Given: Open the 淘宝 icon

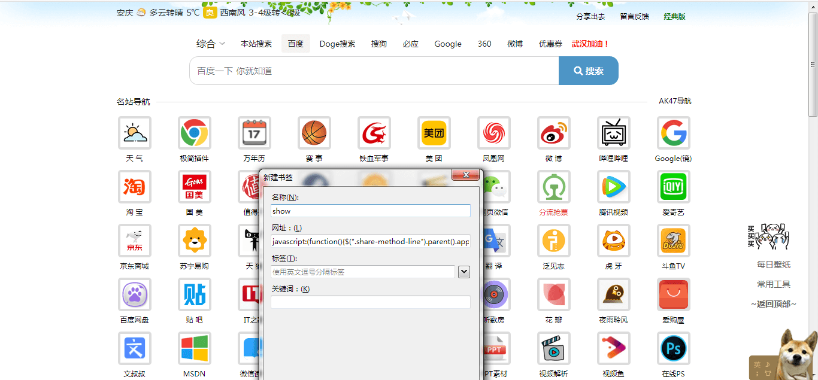Looking at the screenshot, I should click(135, 187).
